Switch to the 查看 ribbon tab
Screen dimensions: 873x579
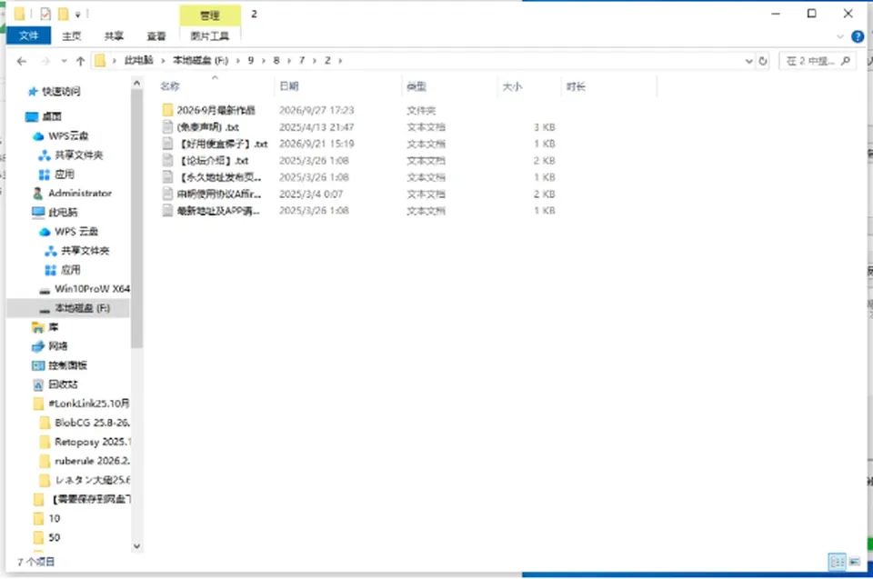click(x=156, y=36)
